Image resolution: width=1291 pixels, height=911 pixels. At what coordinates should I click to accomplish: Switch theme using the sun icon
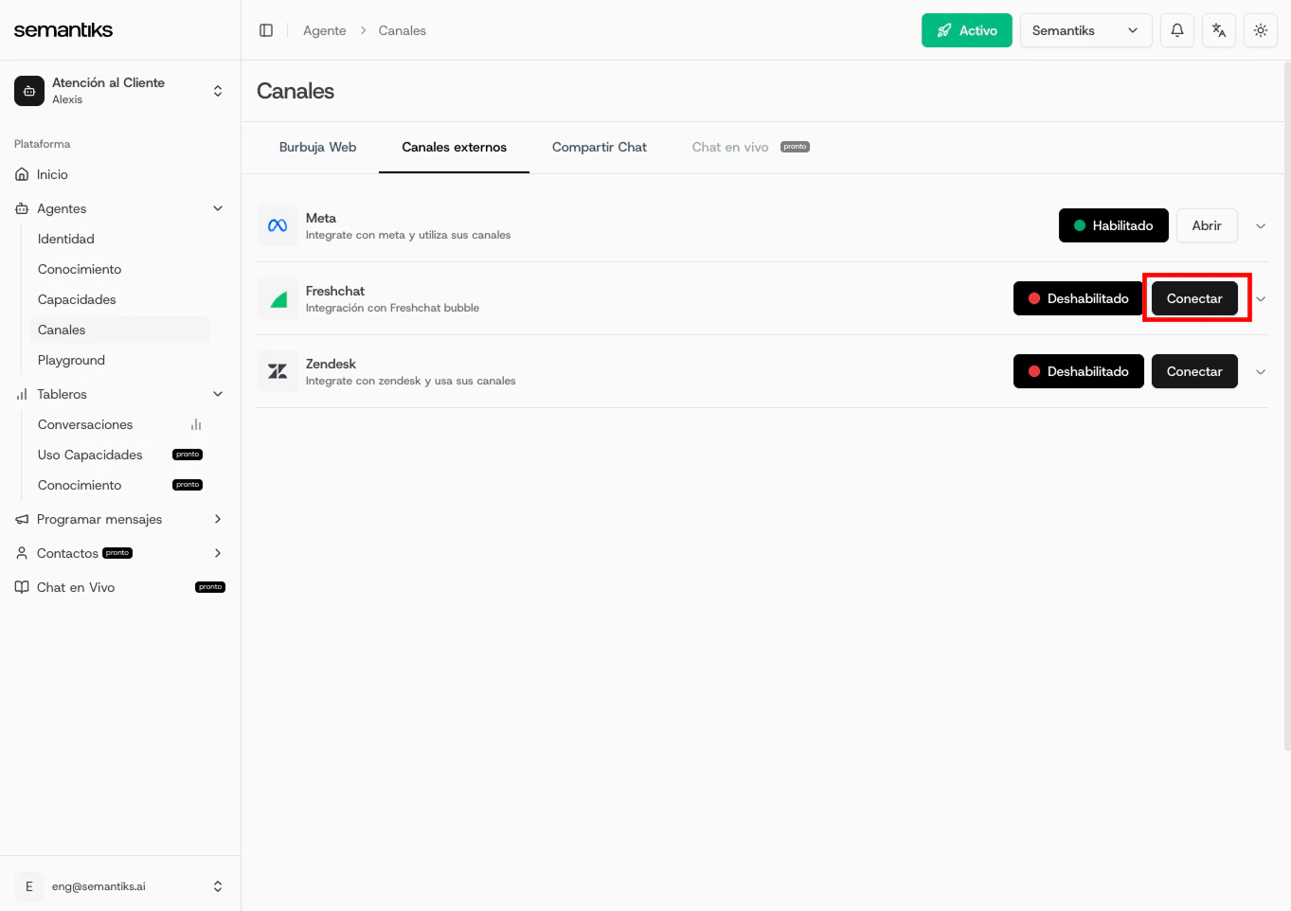click(1260, 29)
